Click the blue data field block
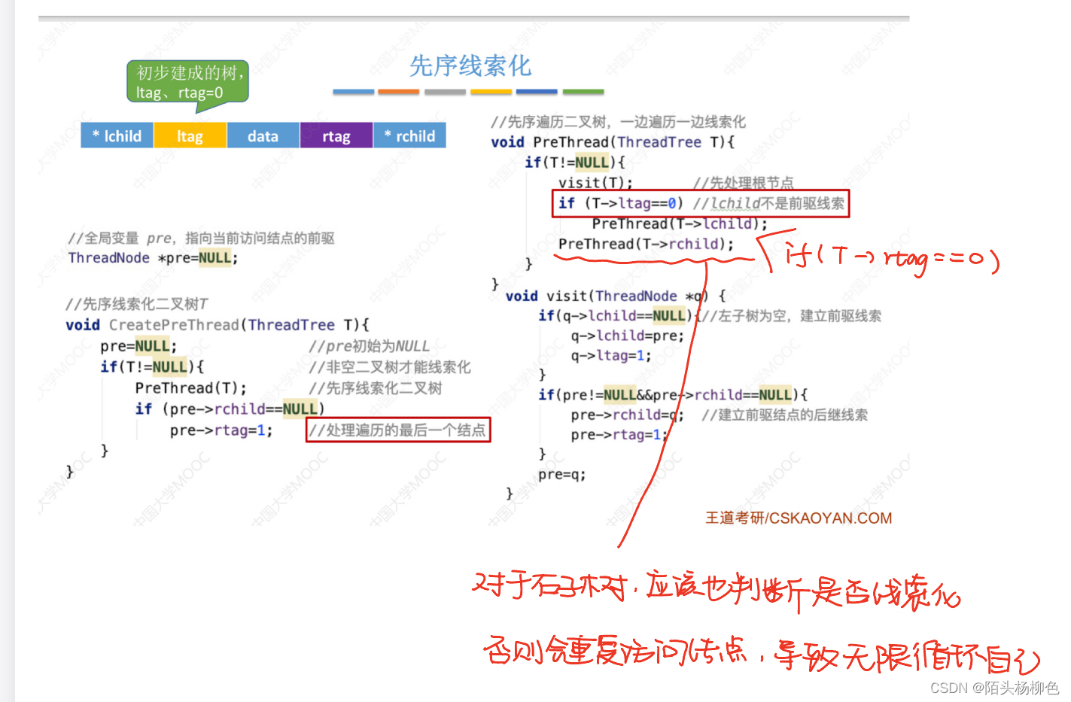Viewport: 1071px width, 702px height. point(262,135)
